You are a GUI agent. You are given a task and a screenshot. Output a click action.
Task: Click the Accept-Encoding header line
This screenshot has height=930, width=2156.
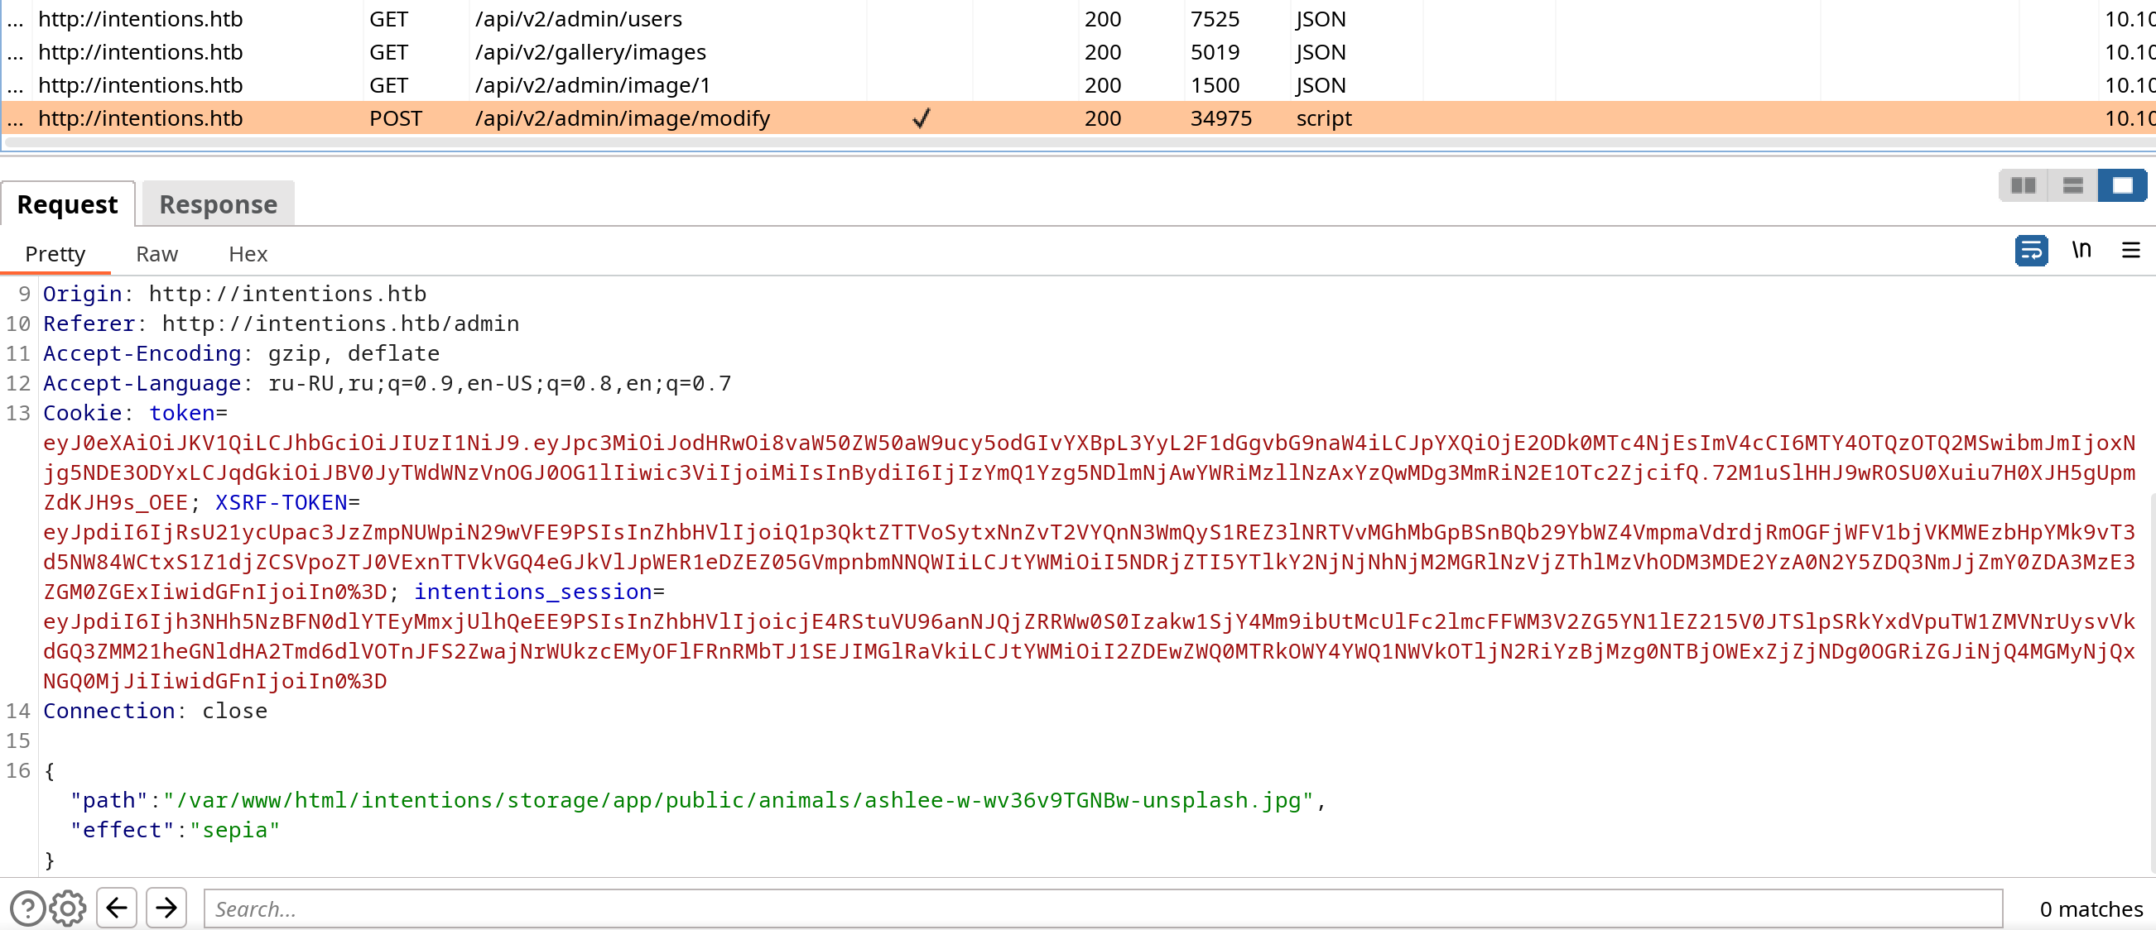tap(241, 354)
